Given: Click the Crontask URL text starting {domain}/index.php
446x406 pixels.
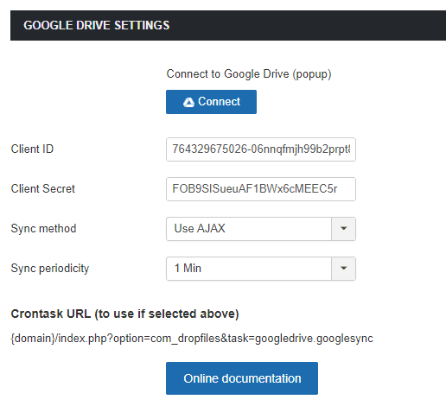Looking at the screenshot, I should [192, 339].
